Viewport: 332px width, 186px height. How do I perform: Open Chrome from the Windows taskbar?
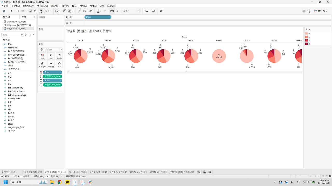click(x=59, y=182)
